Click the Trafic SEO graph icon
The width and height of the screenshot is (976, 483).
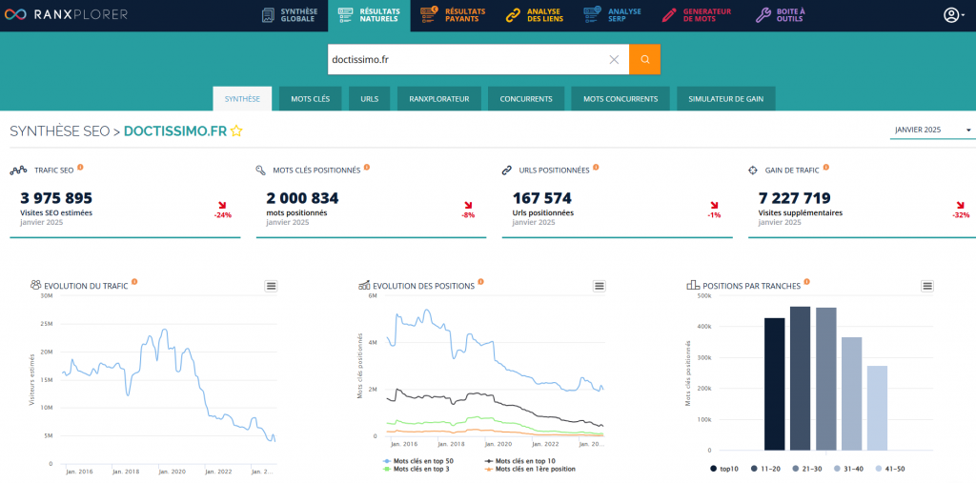(x=19, y=170)
